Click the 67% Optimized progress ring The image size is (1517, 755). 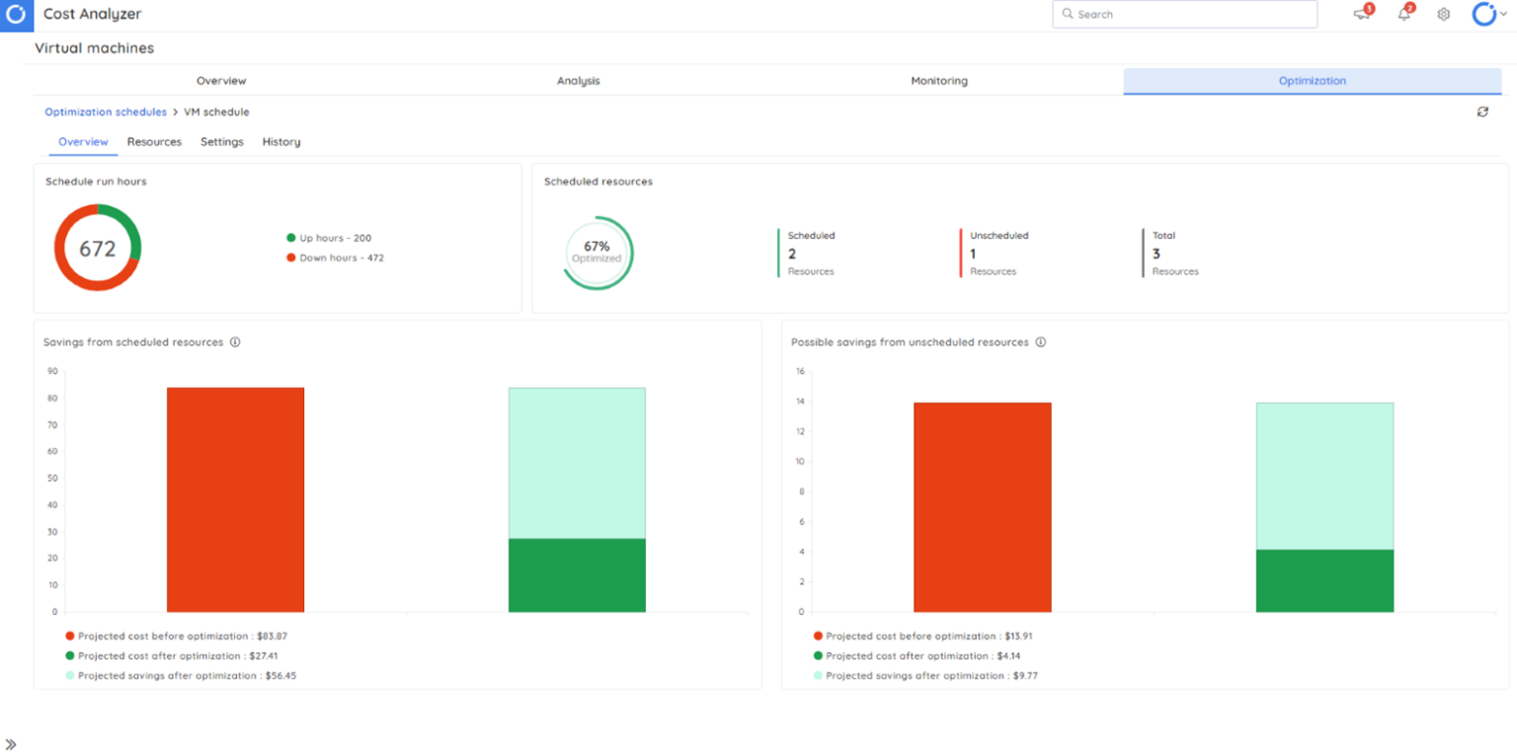pyautogui.click(x=597, y=254)
